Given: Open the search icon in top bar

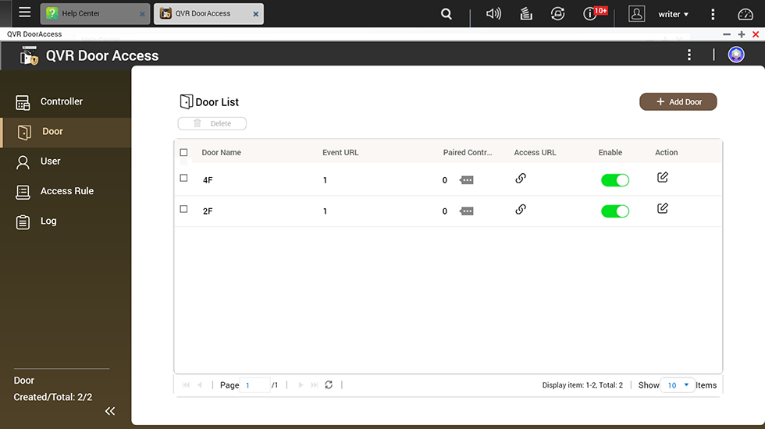Looking at the screenshot, I should (447, 14).
